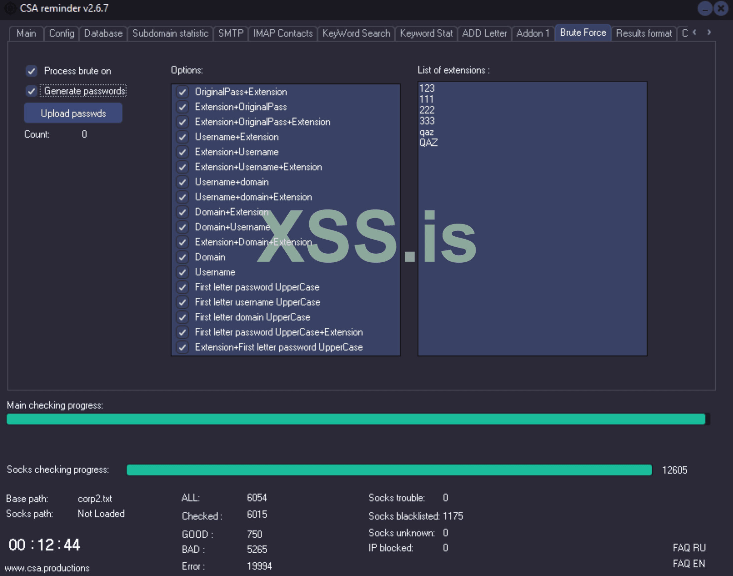733x576 pixels.
Task: Open the Results format tab
Action: tap(643, 33)
